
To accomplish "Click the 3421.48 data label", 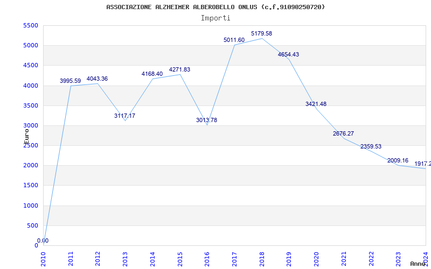I will point(316,104).
